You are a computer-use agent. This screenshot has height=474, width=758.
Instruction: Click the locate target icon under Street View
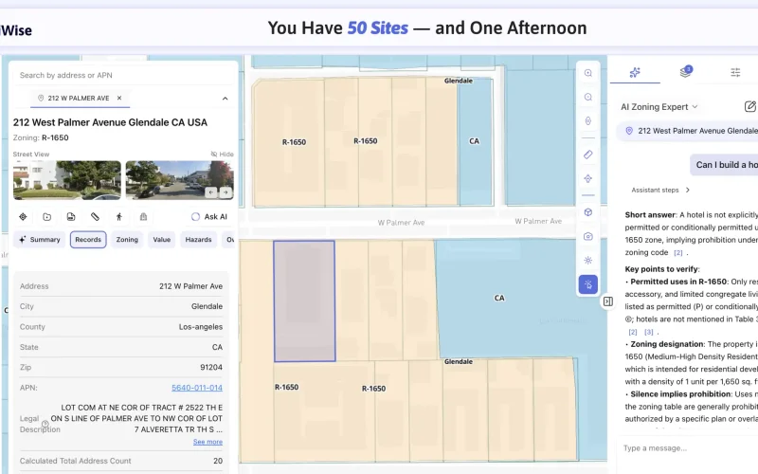(x=24, y=217)
